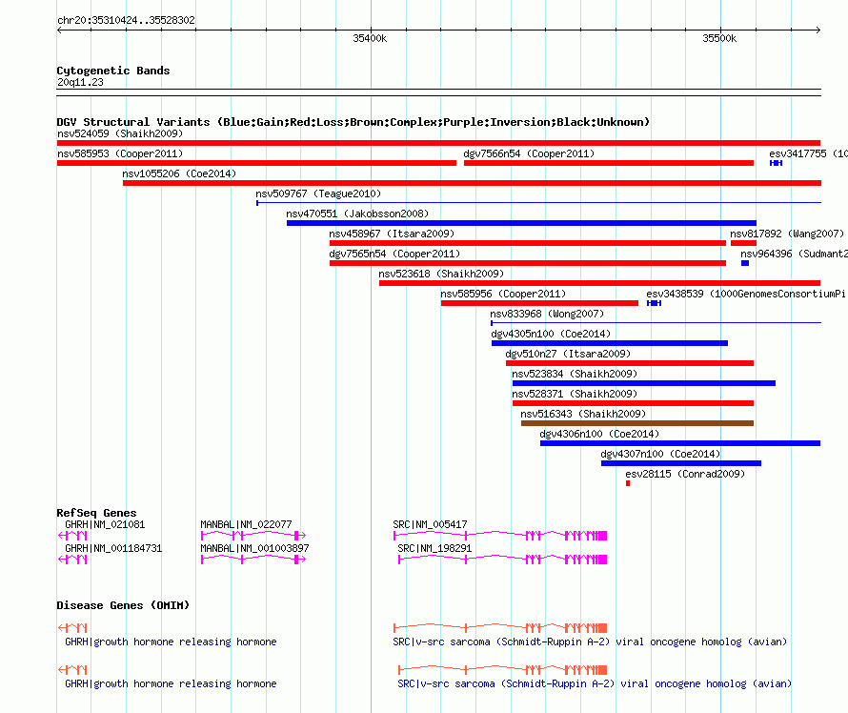Screen dimensions: 848x713
Task: Click the nsv524059 (Shaikh2009) red loss bar
Action: (x=438, y=143)
